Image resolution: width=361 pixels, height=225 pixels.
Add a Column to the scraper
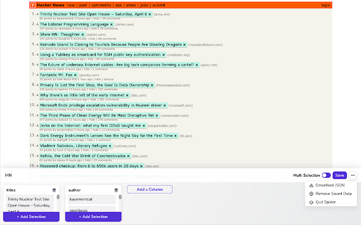coord(149,190)
